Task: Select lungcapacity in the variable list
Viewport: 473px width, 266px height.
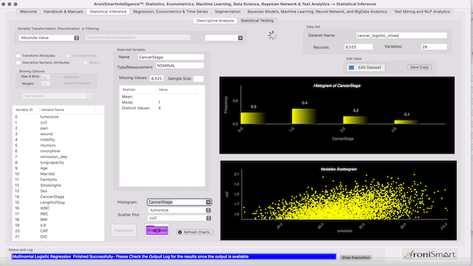Action: tap(58, 163)
